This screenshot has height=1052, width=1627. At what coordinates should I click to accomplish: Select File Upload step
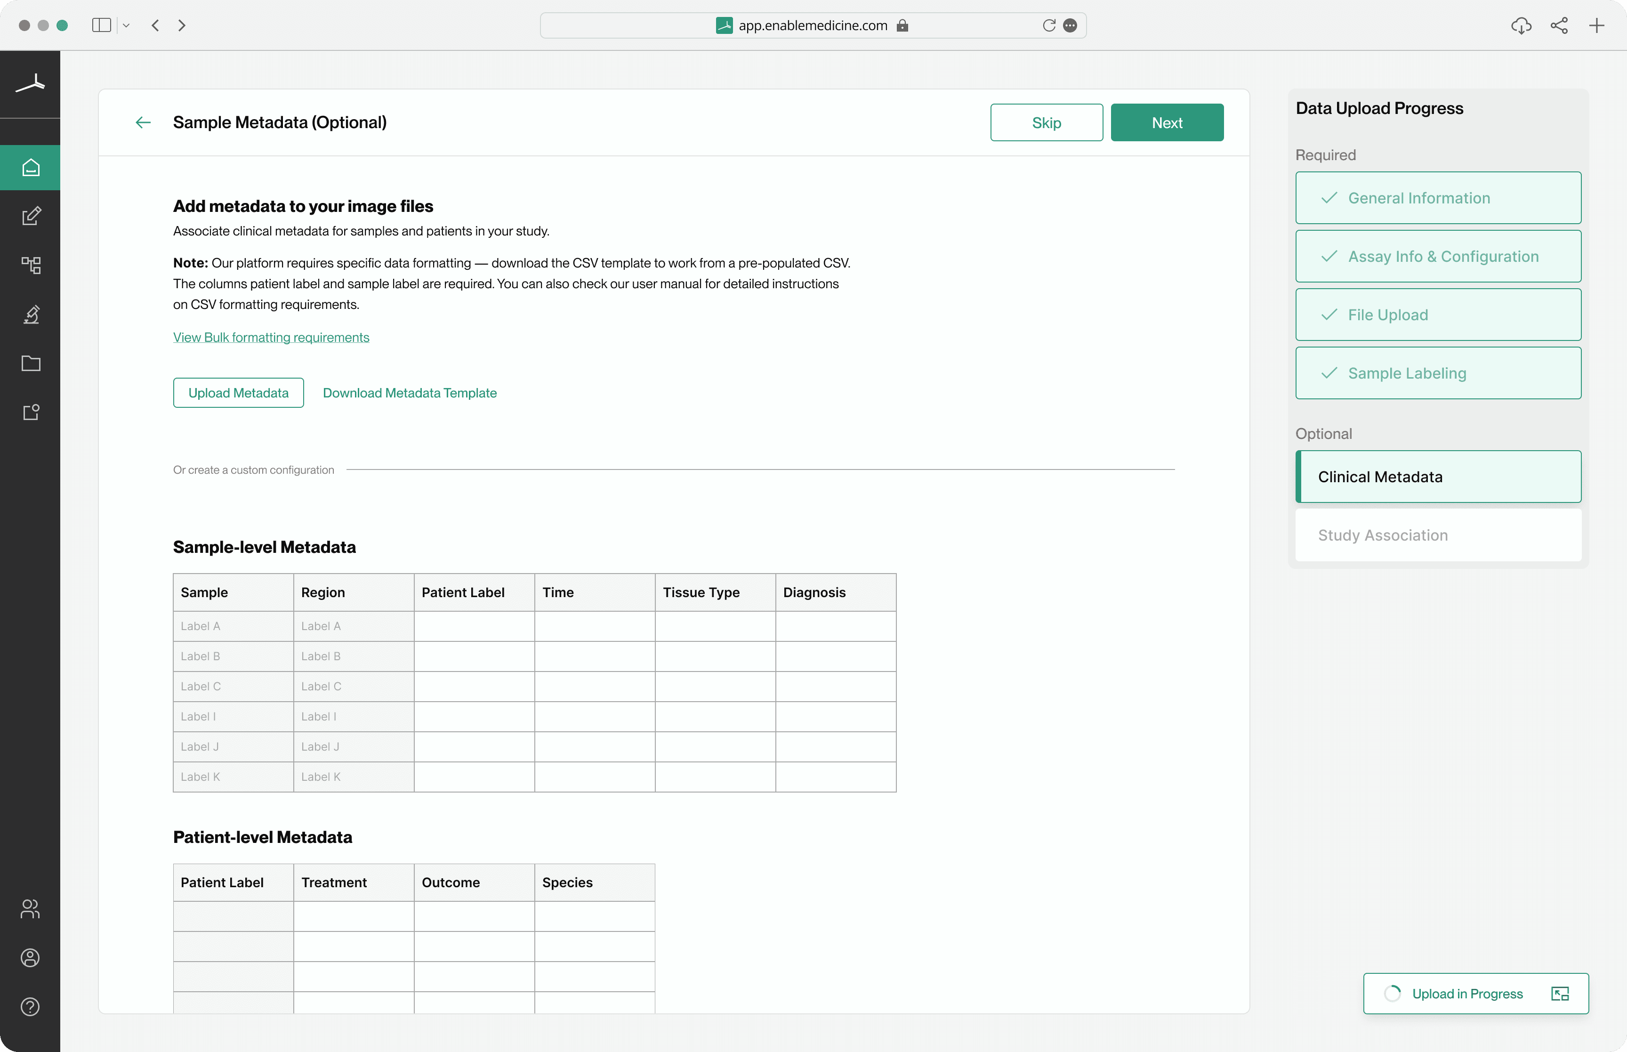click(1438, 314)
